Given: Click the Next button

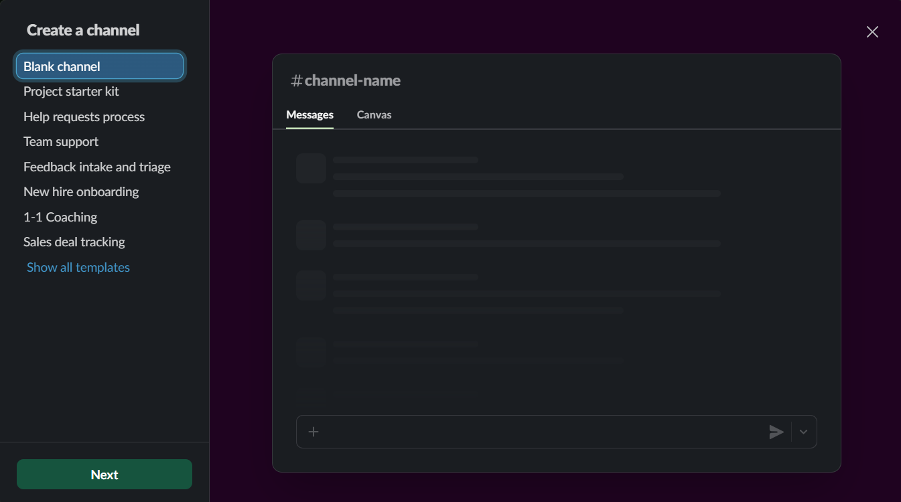Looking at the screenshot, I should (105, 475).
